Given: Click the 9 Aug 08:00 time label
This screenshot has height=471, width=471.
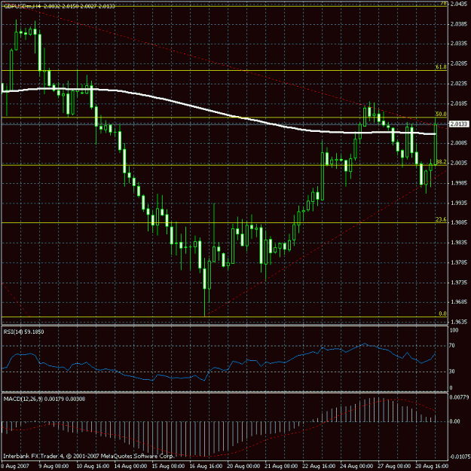Looking at the screenshot, I should [x=55, y=466].
